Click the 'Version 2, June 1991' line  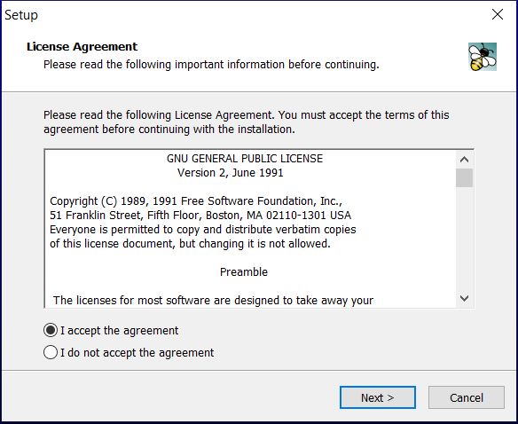(x=231, y=173)
